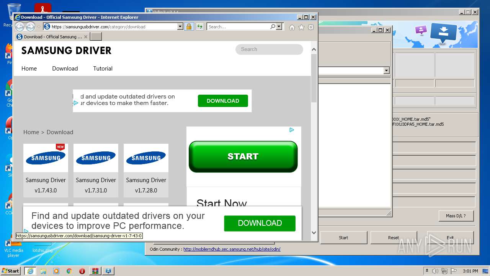
Task: Click the AdChoices icon in top banner
Action: [x=76, y=103]
